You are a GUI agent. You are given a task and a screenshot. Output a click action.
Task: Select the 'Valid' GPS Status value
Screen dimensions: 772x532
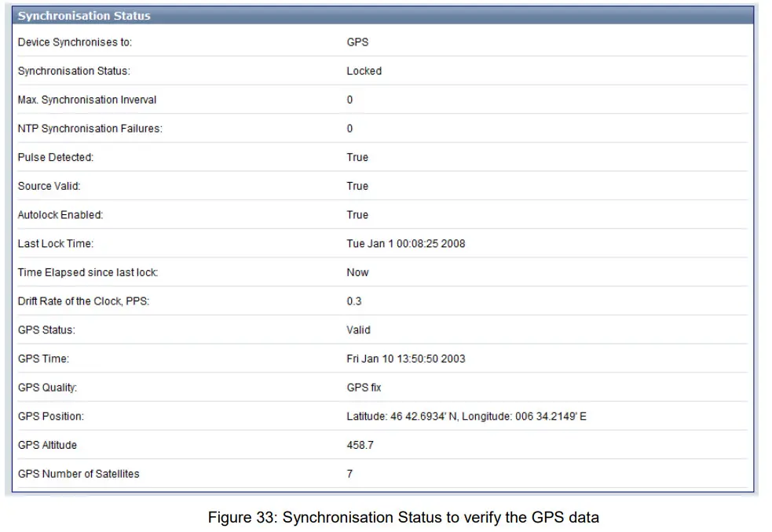[357, 330]
